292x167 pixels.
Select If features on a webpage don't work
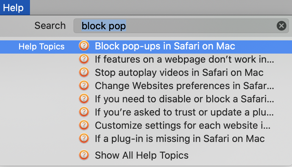coord(184,59)
